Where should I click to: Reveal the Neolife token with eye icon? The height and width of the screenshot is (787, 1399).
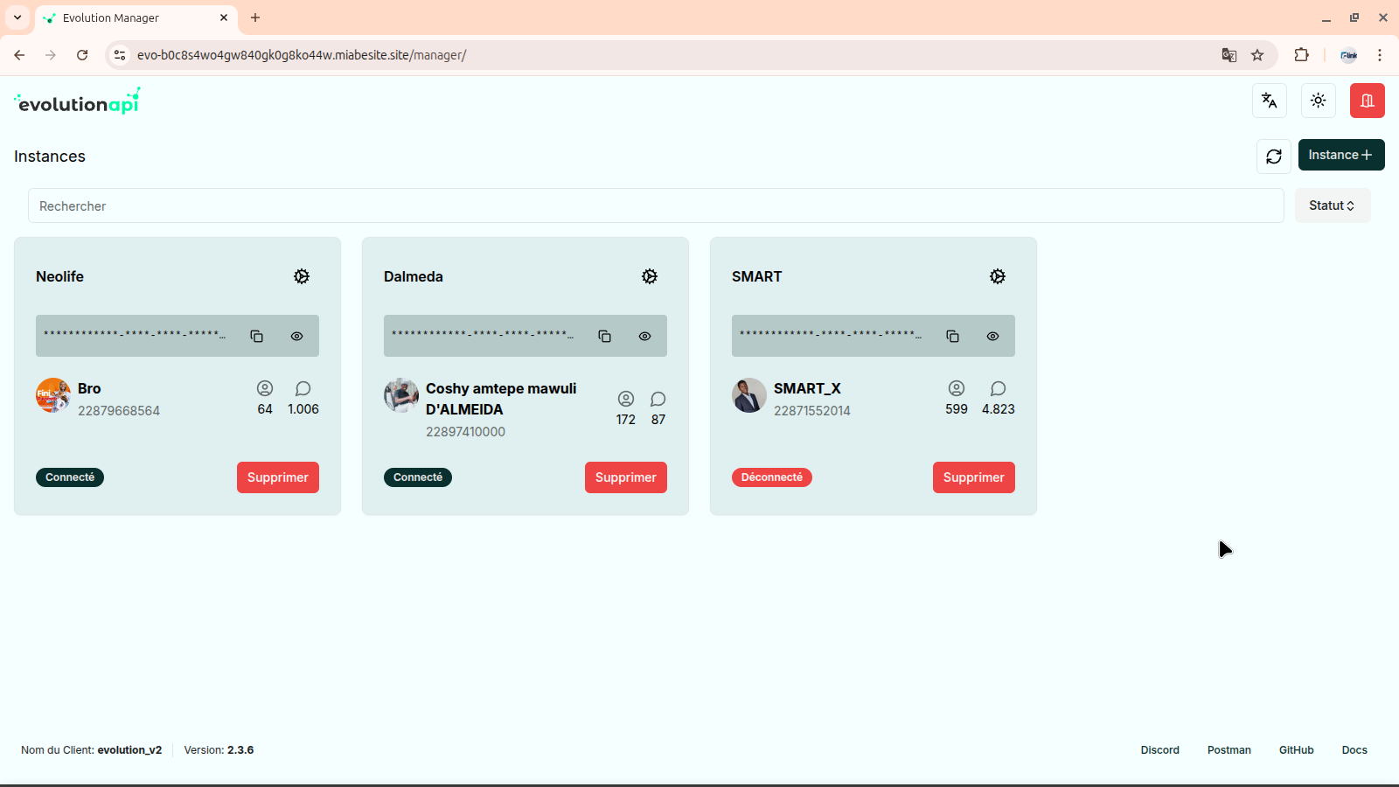297,336
